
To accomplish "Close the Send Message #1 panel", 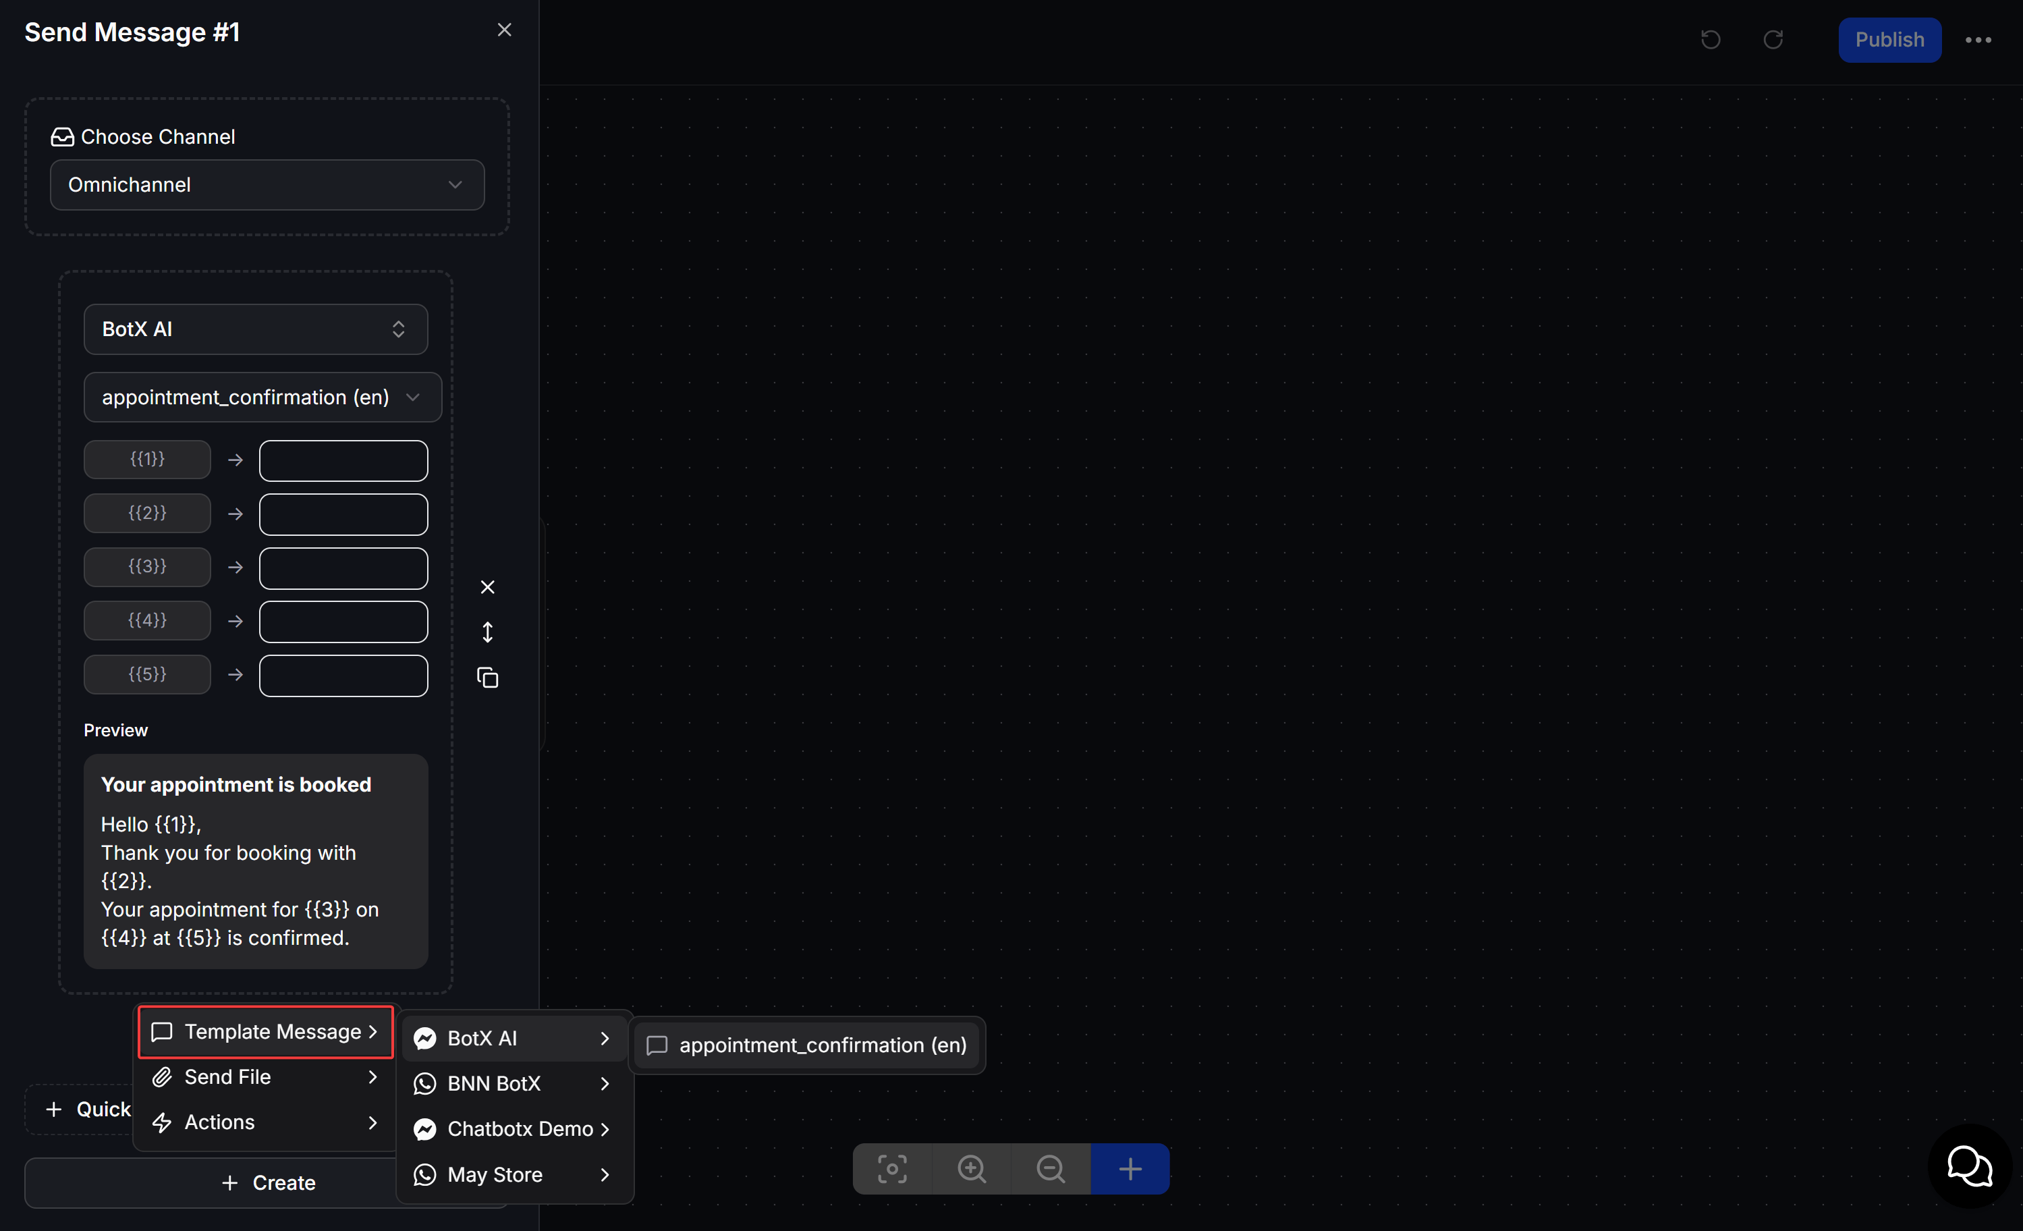I will coord(504,30).
